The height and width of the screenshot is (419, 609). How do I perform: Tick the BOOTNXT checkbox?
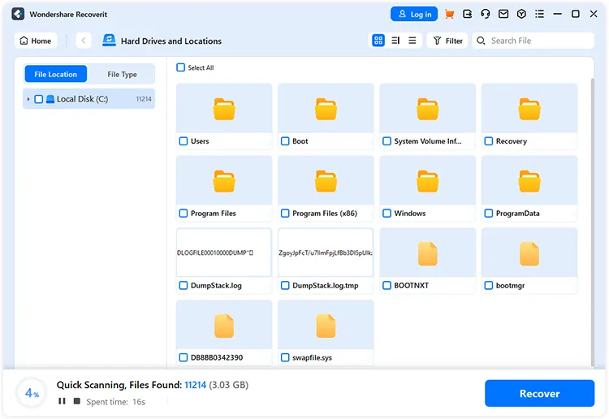point(387,285)
